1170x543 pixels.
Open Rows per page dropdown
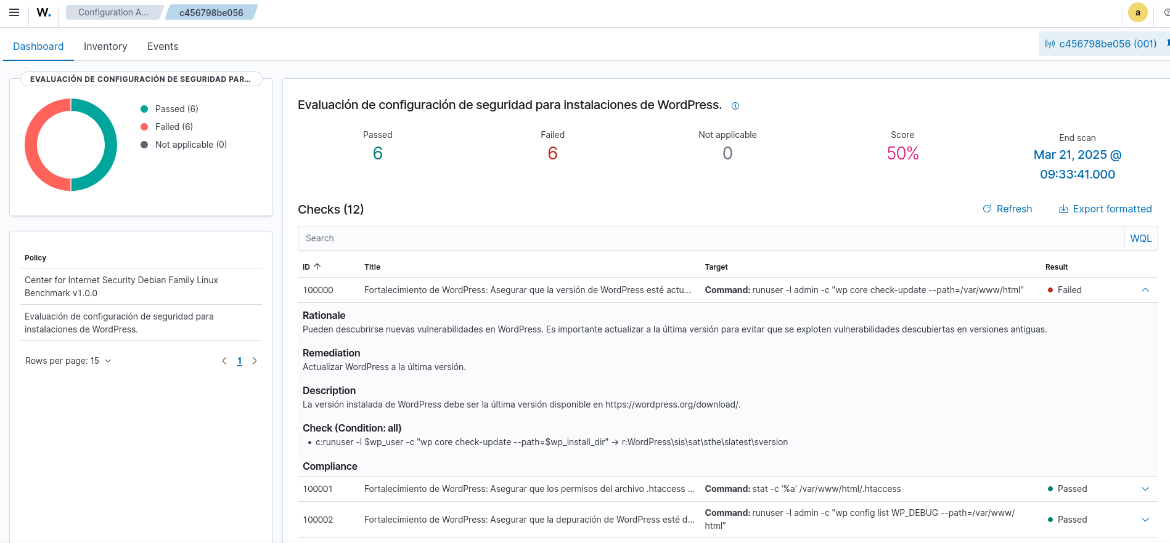(68, 361)
